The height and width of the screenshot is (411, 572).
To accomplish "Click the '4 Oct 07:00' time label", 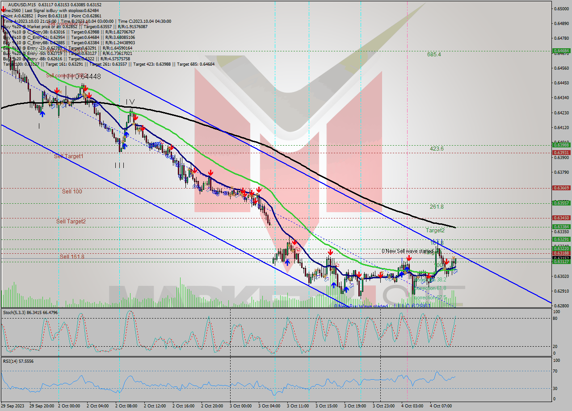I will (x=442, y=406).
